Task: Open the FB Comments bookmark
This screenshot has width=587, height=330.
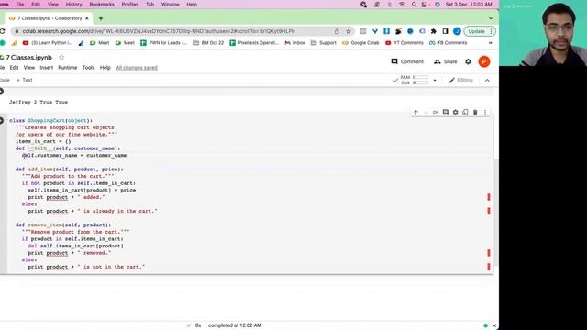Action: coord(448,43)
